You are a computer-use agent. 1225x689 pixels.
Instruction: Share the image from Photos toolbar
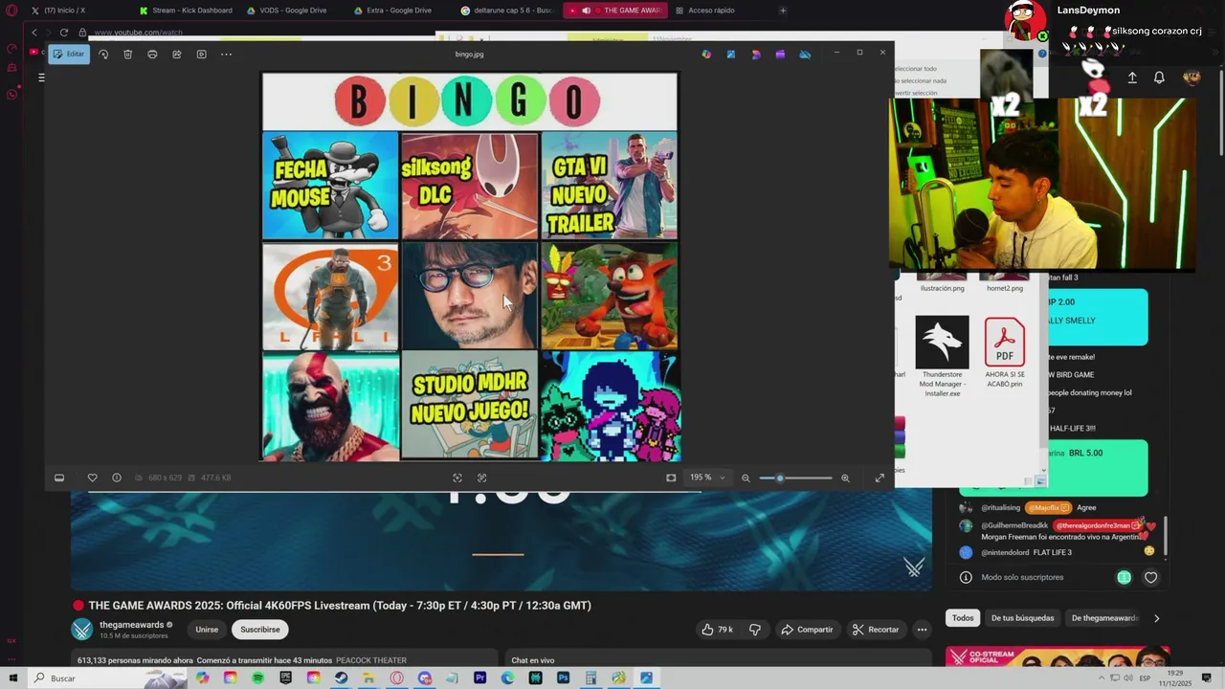(x=177, y=55)
